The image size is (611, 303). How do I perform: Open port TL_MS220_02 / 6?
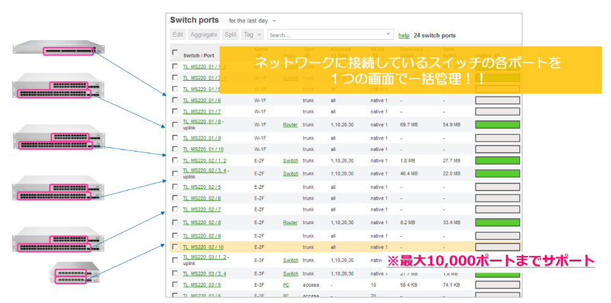click(x=202, y=199)
